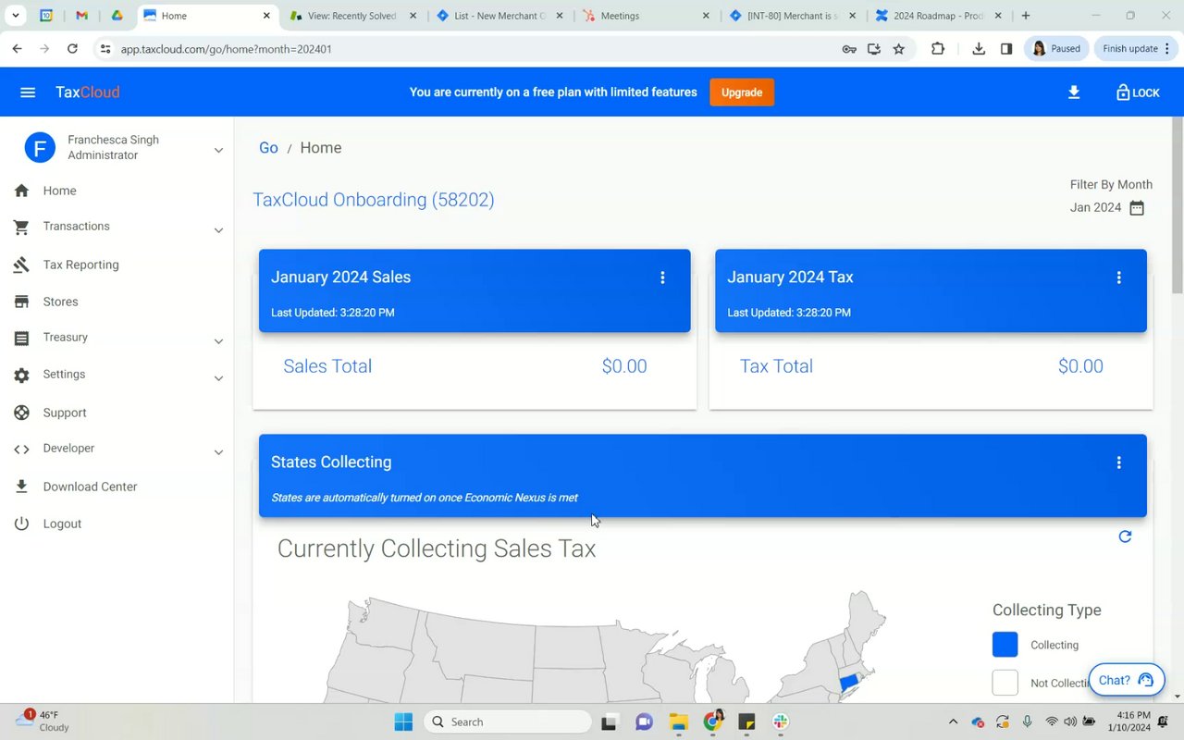This screenshot has width=1184, height=740.
Task: Click the Settings gear icon in sidebar
Action: (x=22, y=376)
